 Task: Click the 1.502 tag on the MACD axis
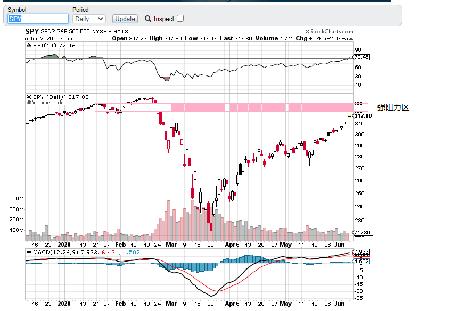tap(361, 262)
